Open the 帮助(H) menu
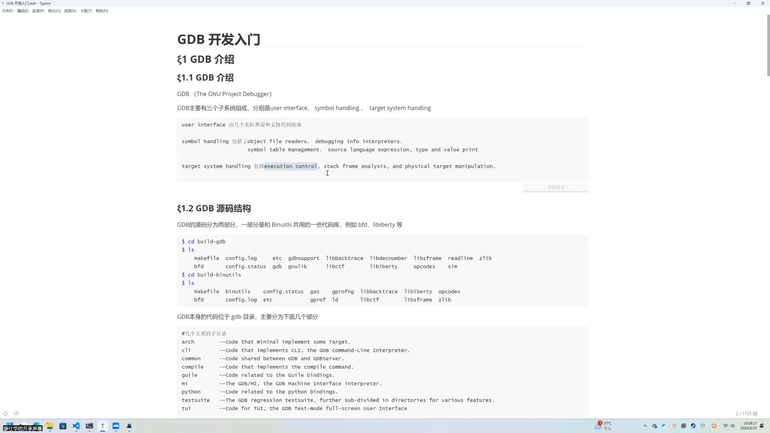 click(x=101, y=11)
